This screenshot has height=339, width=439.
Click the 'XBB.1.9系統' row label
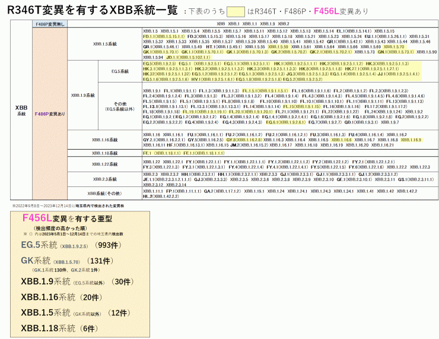(x=82, y=95)
